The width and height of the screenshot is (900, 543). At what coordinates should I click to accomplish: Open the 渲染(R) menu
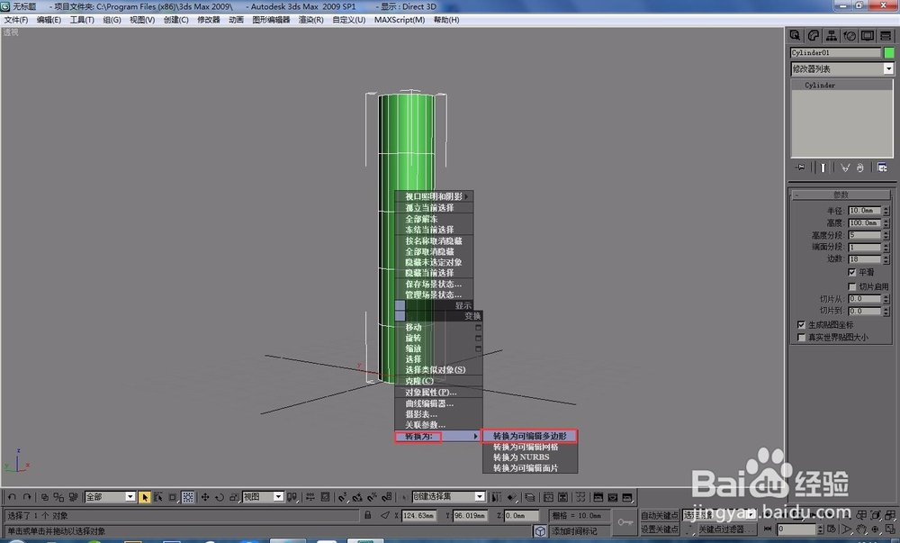310,20
